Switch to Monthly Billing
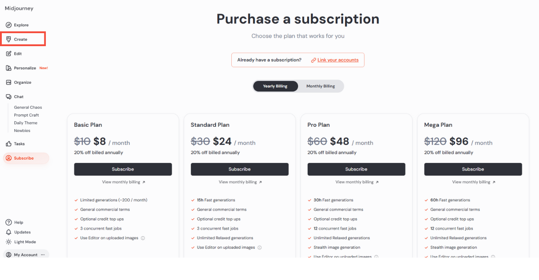The height and width of the screenshot is (280, 539). 320,86
